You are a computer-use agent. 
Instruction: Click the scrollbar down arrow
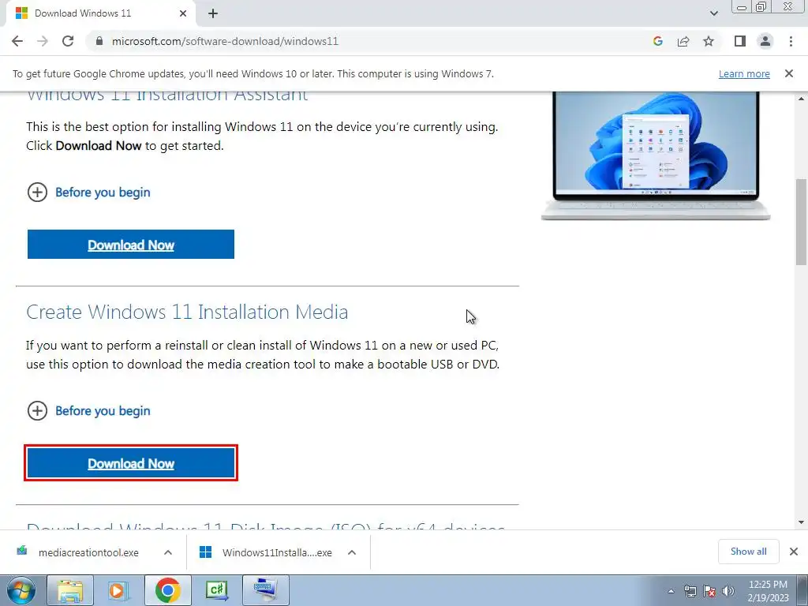point(802,522)
